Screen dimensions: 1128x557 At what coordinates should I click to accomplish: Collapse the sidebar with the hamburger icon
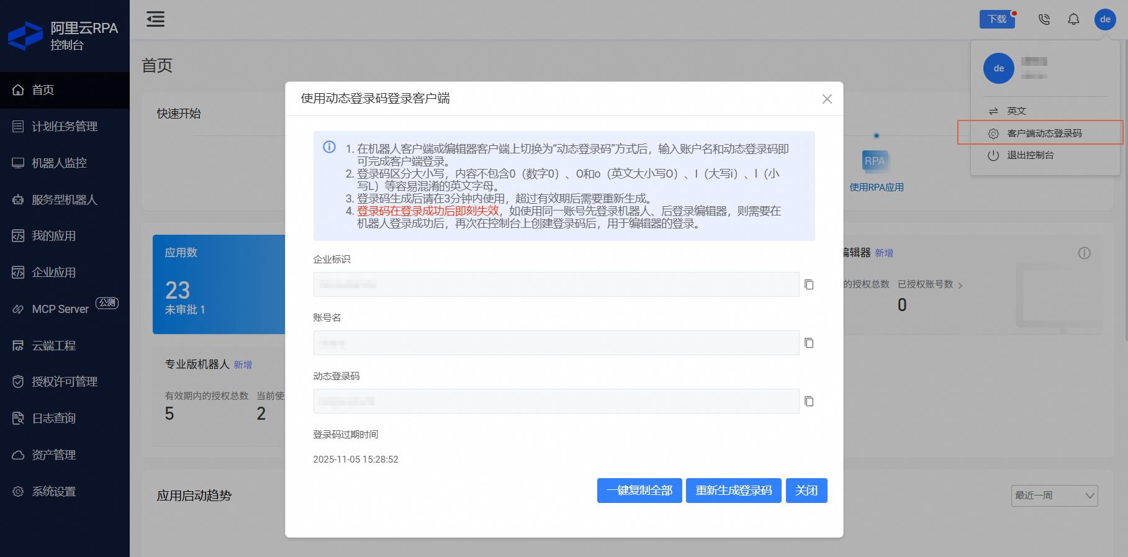155,19
